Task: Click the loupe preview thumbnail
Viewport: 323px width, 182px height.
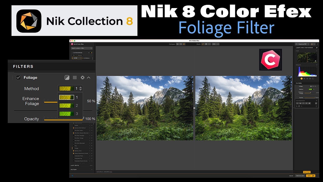Action: click(307, 57)
